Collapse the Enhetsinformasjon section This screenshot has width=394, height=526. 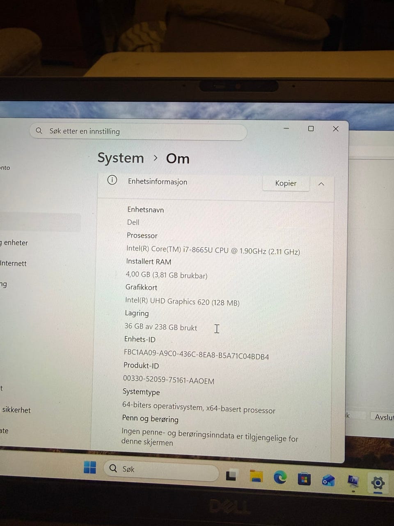(321, 184)
